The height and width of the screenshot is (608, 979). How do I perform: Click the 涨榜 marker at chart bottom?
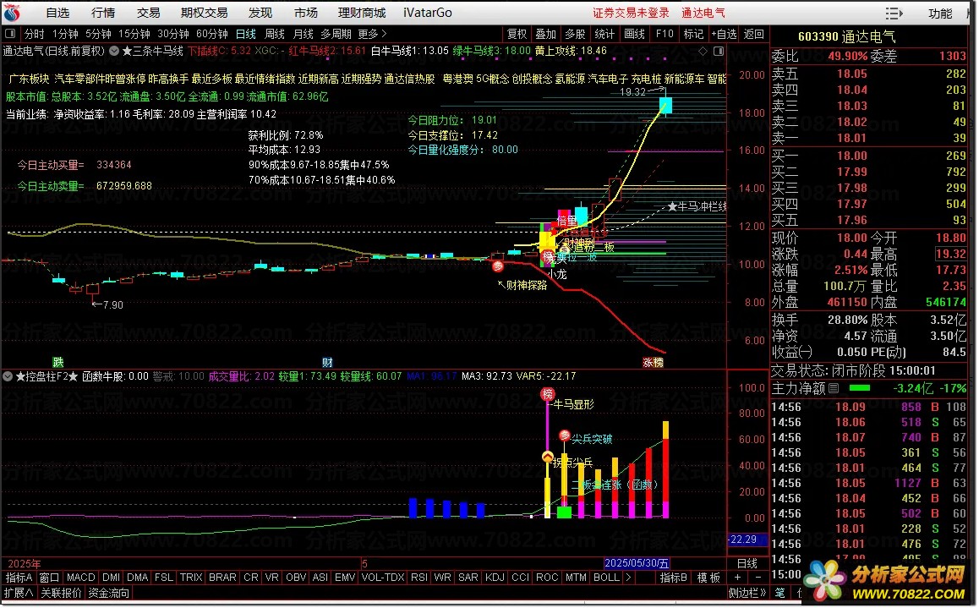click(x=653, y=362)
